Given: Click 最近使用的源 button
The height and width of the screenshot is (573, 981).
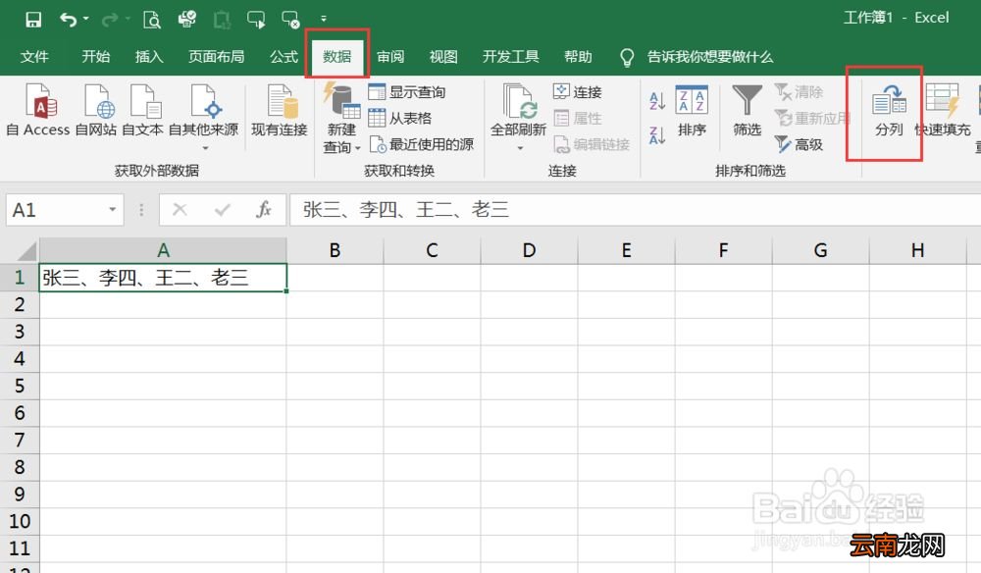Looking at the screenshot, I should point(421,144).
